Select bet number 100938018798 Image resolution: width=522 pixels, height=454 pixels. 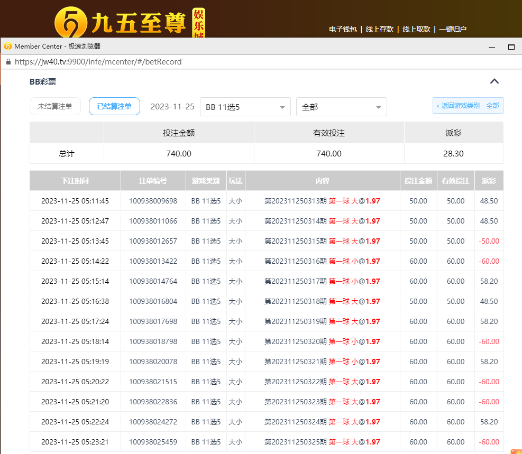click(x=153, y=341)
